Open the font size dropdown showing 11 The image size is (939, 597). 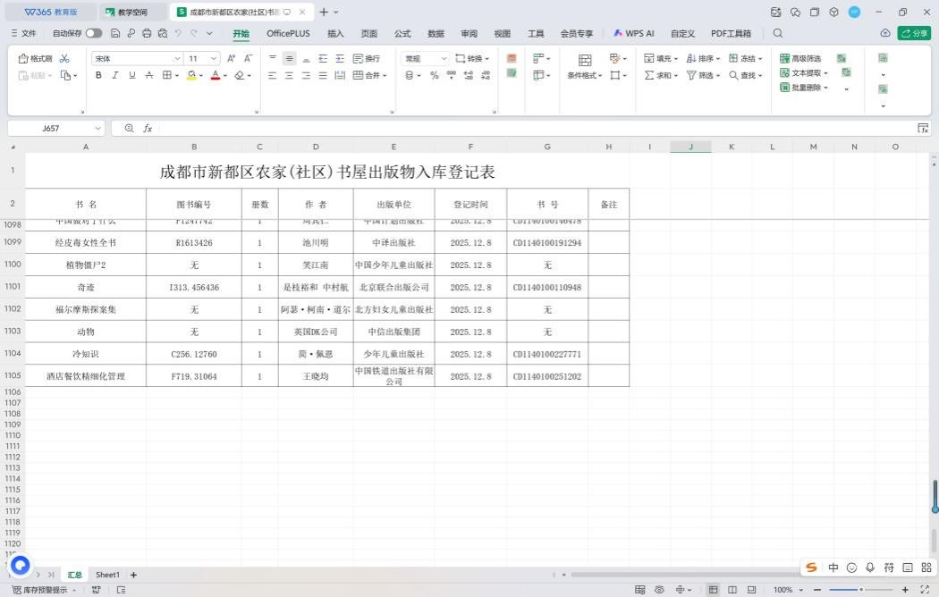[x=215, y=58]
